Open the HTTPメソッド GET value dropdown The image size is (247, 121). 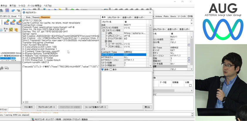(x=135, y=54)
